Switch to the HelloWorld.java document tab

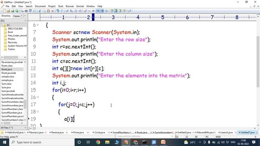click(15, 133)
